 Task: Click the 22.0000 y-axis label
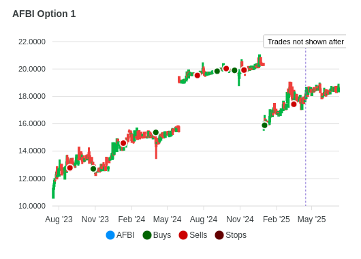32,42
